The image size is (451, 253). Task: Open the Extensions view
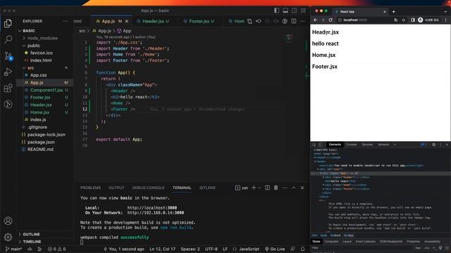(8, 88)
